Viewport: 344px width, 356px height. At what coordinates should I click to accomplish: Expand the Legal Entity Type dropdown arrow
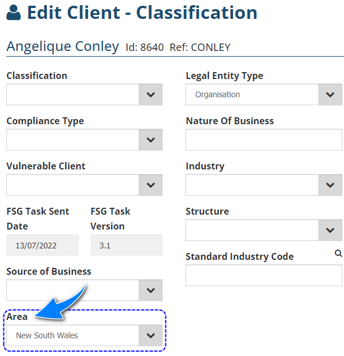coord(329,94)
